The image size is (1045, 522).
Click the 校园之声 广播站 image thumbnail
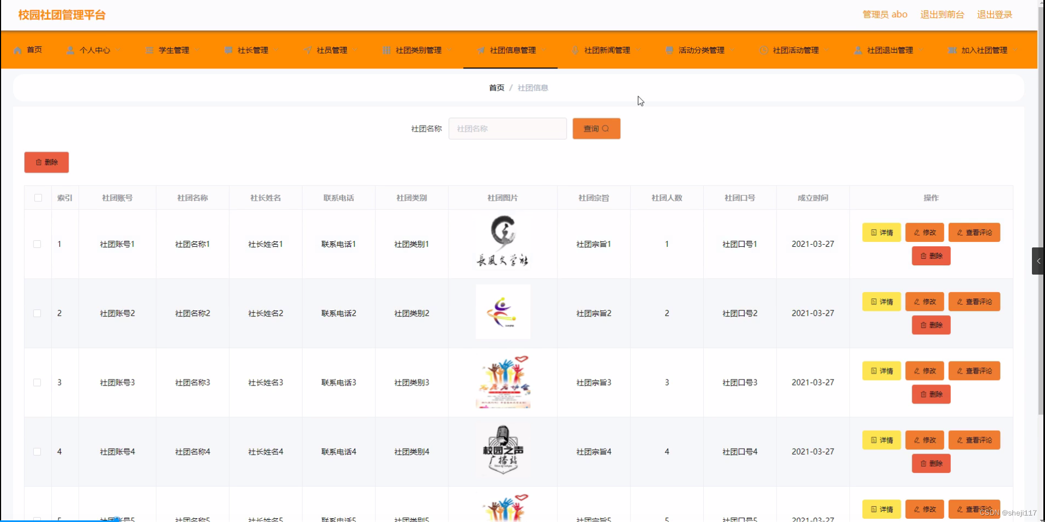(503, 450)
